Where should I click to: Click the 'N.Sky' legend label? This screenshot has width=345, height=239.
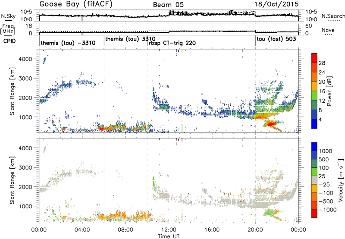pos(8,16)
